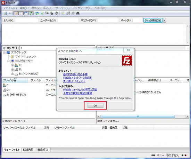Open the 更に詳しいドキュメント link
The image size is (191, 159).
point(74,81)
